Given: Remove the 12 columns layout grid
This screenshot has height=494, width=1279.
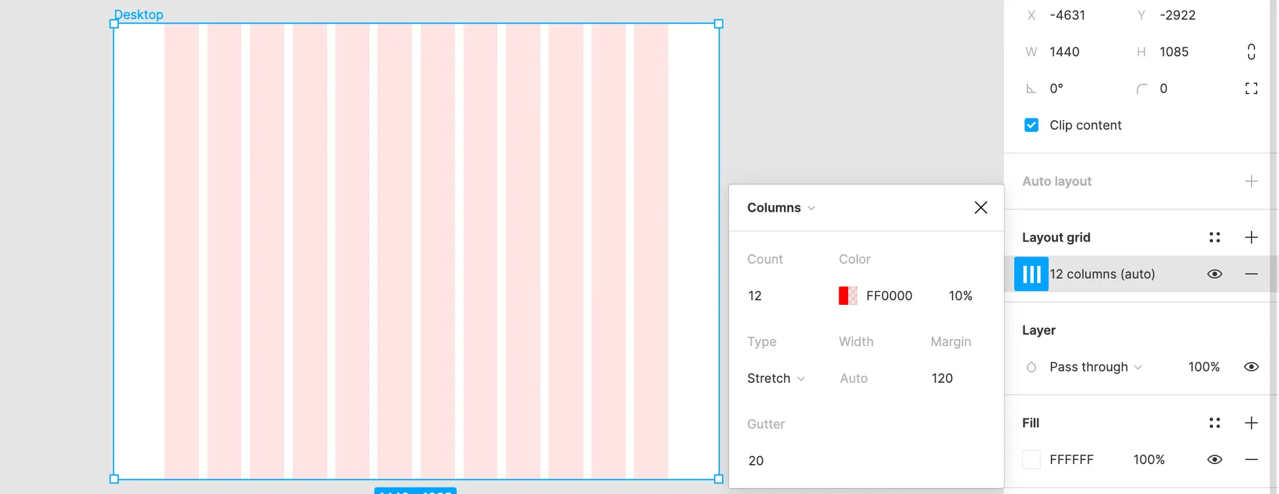Looking at the screenshot, I should click(1251, 274).
